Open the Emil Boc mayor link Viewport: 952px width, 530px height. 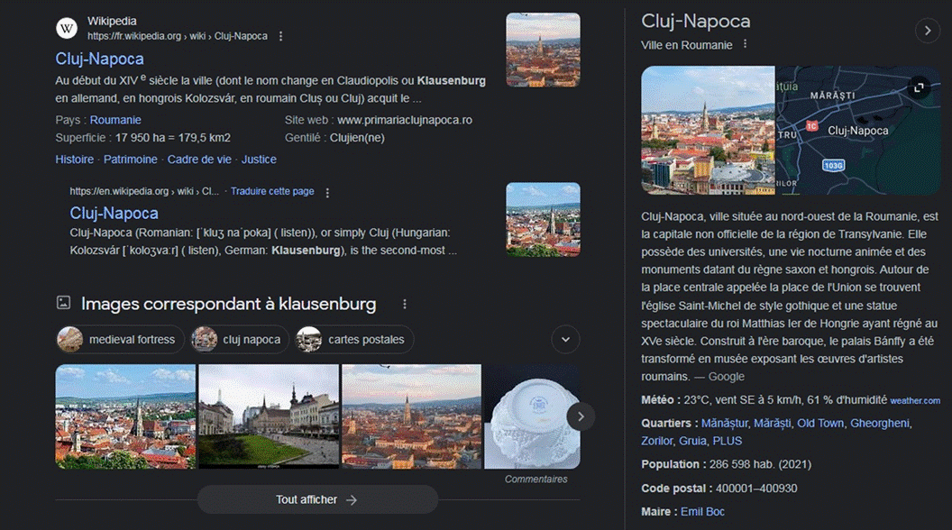click(x=702, y=512)
